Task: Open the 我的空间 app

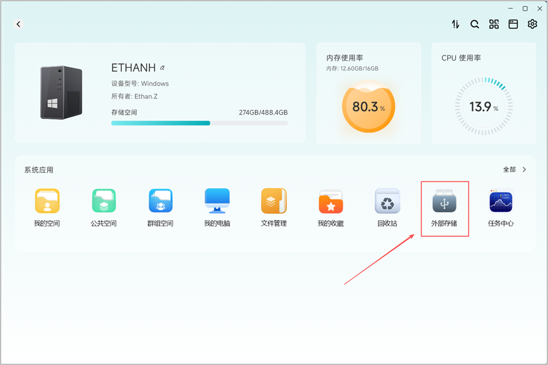Action: 47,201
